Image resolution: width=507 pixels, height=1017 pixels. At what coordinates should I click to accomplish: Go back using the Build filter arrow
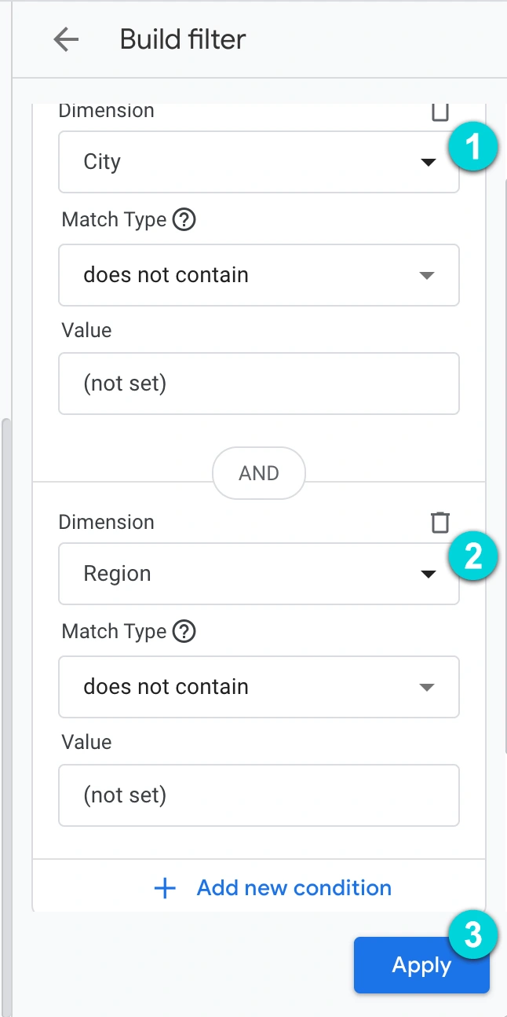tap(66, 39)
